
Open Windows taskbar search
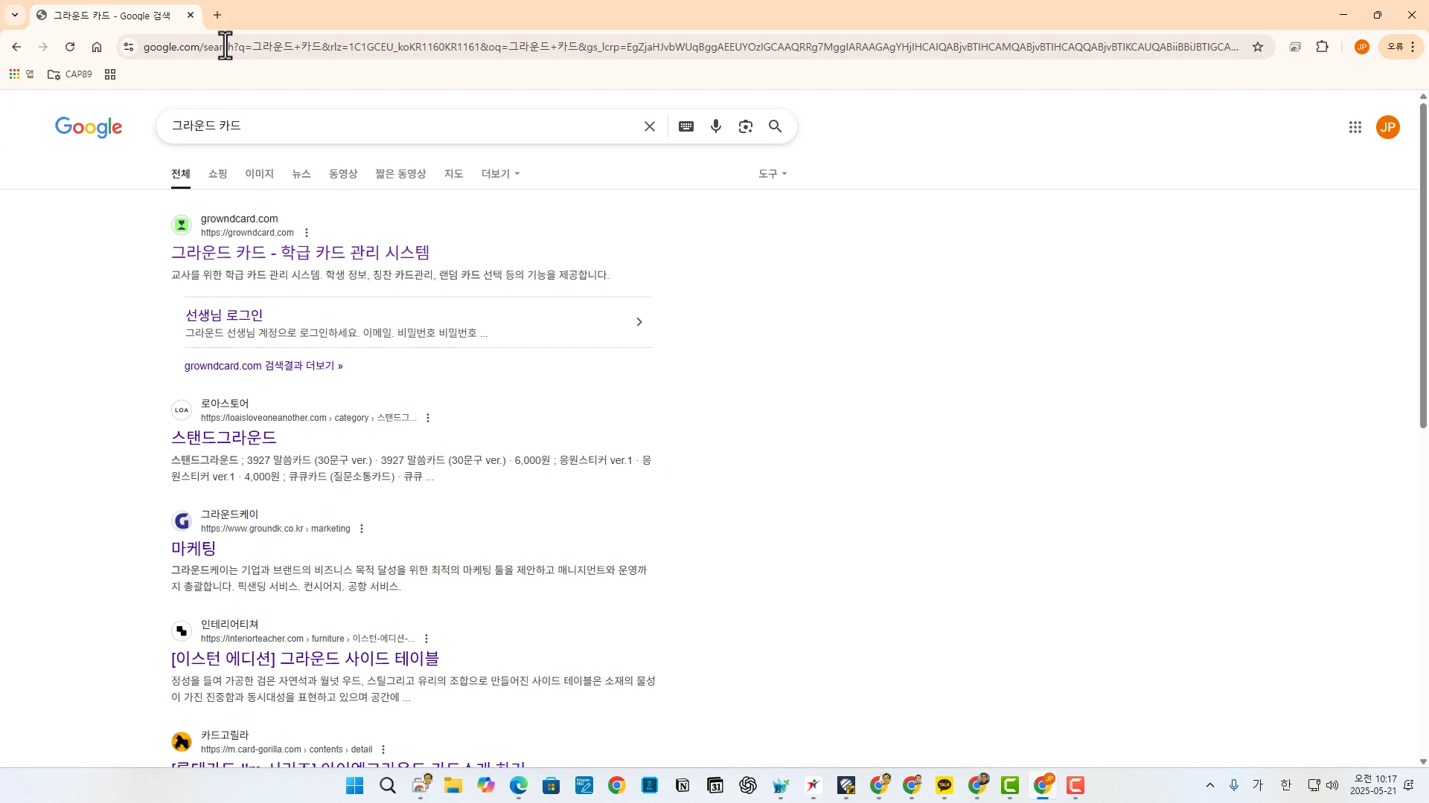[388, 786]
